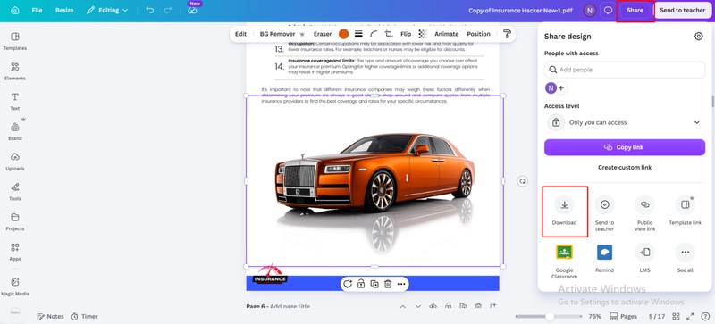The width and height of the screenshot is (715, 324).
Task: Click Flip in the toolbar
Action: (406, 34)
